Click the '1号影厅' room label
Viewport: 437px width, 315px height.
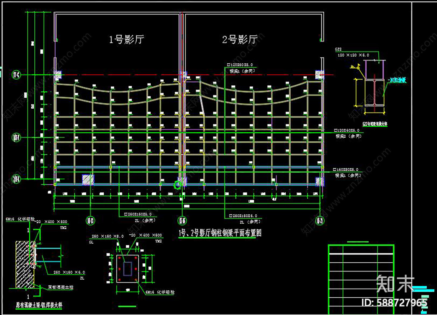126,39
